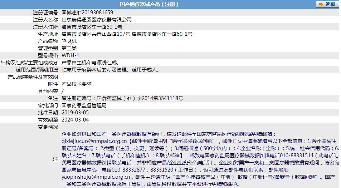Click the label 审批部门
The width and height of the screenshot is (341, 188).
[48, 106]
